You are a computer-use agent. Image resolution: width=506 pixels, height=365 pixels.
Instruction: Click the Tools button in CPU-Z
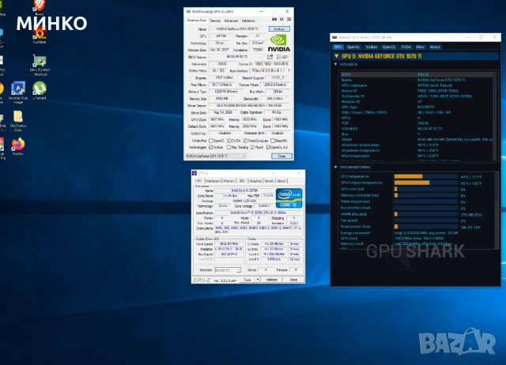(x=247, y=280)
